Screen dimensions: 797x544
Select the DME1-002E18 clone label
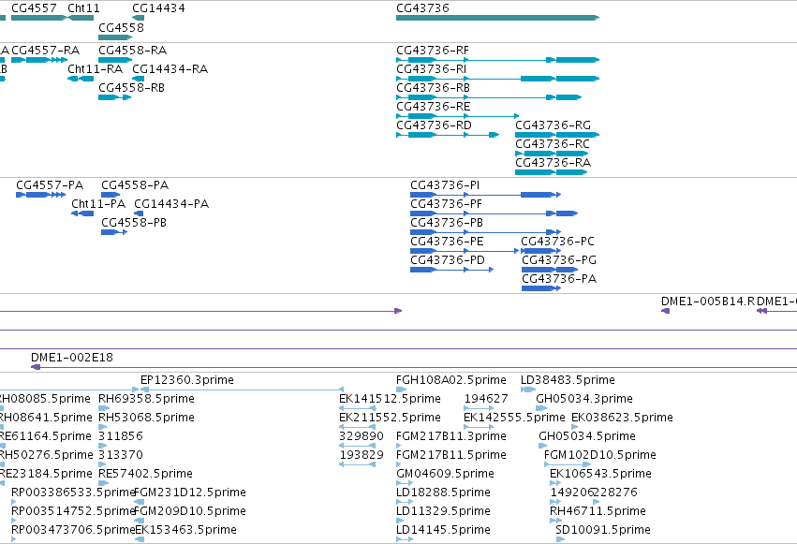pyautogui.click(x=72, y=358)
